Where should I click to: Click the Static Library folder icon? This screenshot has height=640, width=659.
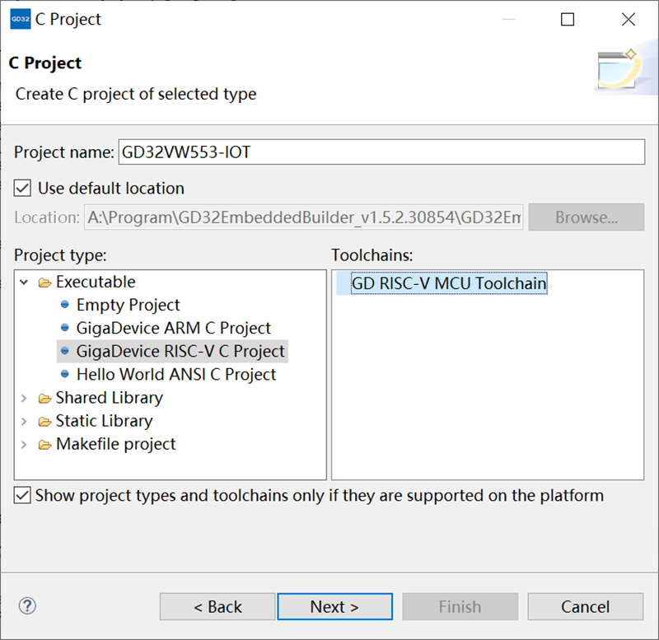click(x=45, y=421)
